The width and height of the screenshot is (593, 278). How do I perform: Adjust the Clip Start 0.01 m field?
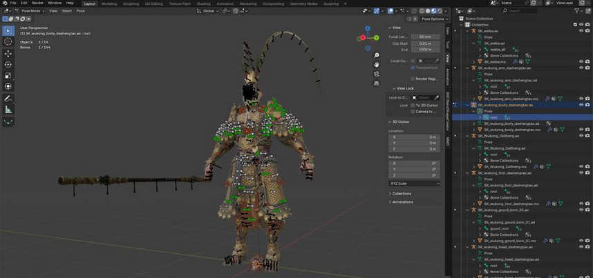tap(425, 43)
